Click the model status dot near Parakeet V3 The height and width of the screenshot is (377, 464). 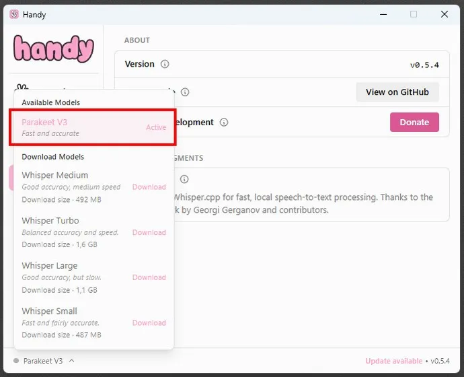tap(16, 361)
